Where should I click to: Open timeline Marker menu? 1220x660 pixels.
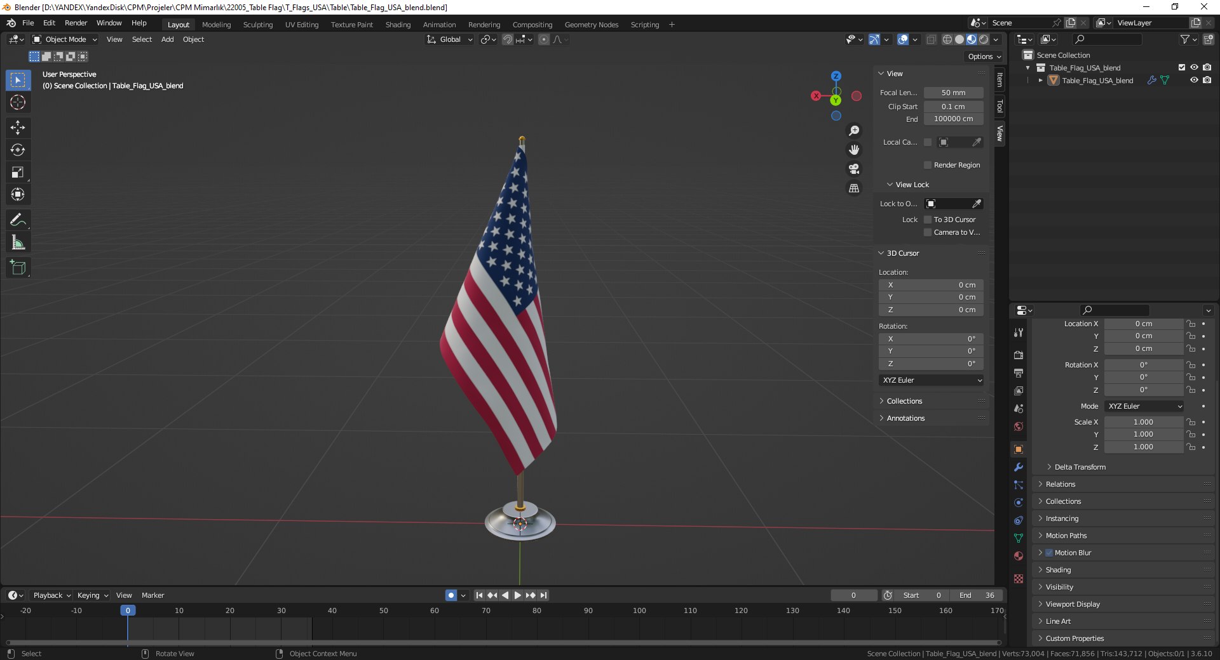[152, 595]
